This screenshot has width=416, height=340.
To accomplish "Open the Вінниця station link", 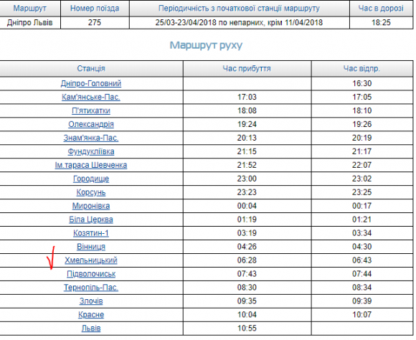I will tap(91, 247).
